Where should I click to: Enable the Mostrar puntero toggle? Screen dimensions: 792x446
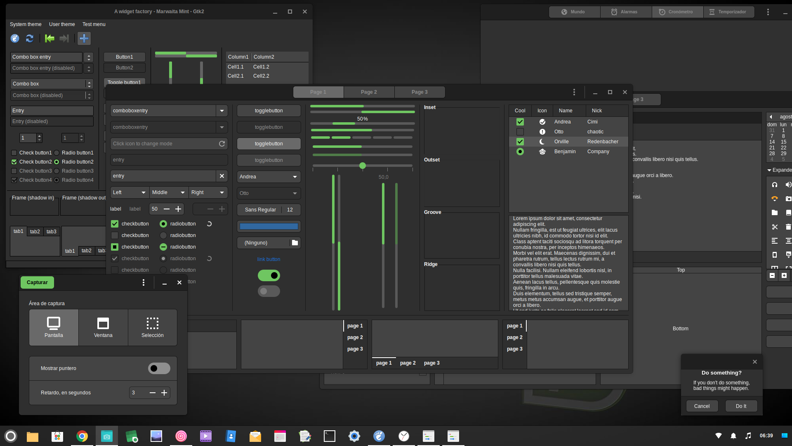click(x=159, y=368)
